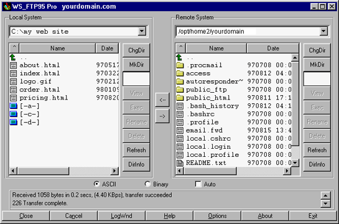Select the email.fwd file icon
Viewport: 339px width, 224px height.
180,131
